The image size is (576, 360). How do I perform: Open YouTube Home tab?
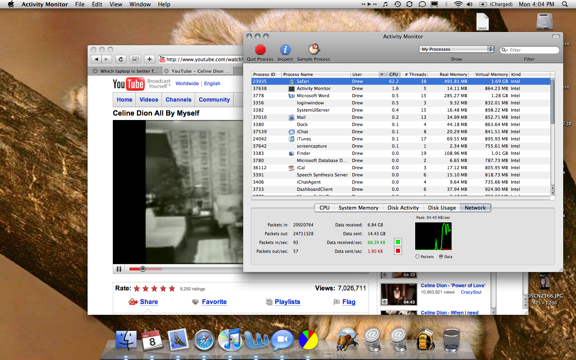124,100
